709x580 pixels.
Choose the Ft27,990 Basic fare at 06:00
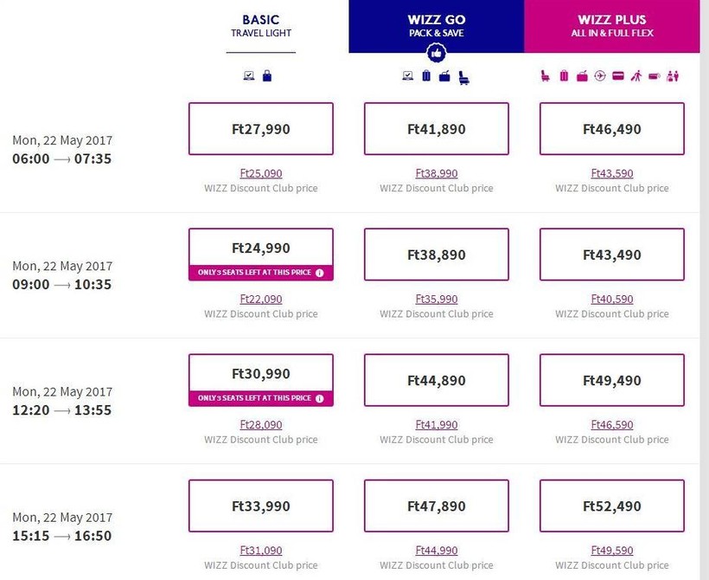[260, 129]
